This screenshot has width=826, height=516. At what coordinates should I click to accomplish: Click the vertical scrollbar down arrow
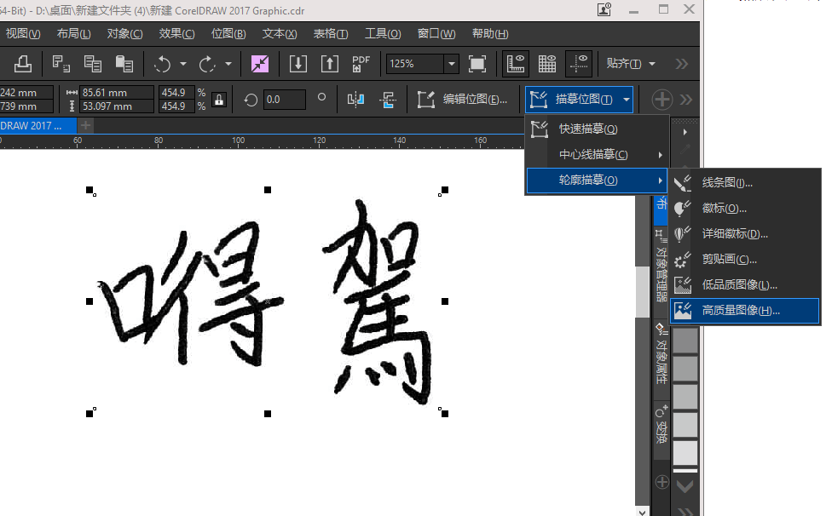click(x=642, y=512)
